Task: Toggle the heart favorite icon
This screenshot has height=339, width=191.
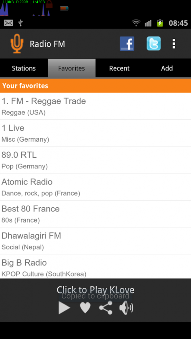Action: point(85,308)
